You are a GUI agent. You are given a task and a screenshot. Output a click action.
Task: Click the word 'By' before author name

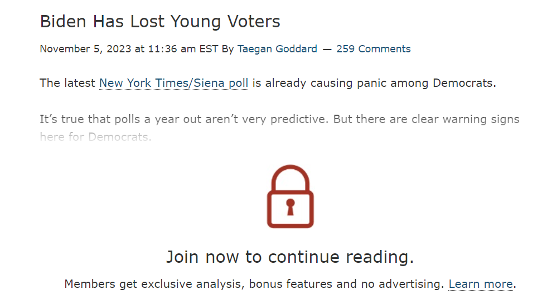[x=228, y=49]
